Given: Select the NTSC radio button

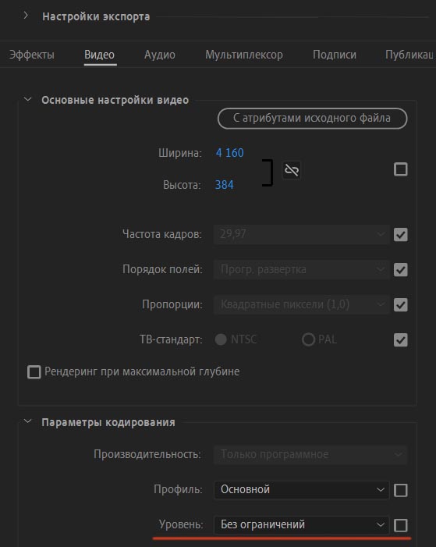Looking at the screenshot, I should point(221,339).
